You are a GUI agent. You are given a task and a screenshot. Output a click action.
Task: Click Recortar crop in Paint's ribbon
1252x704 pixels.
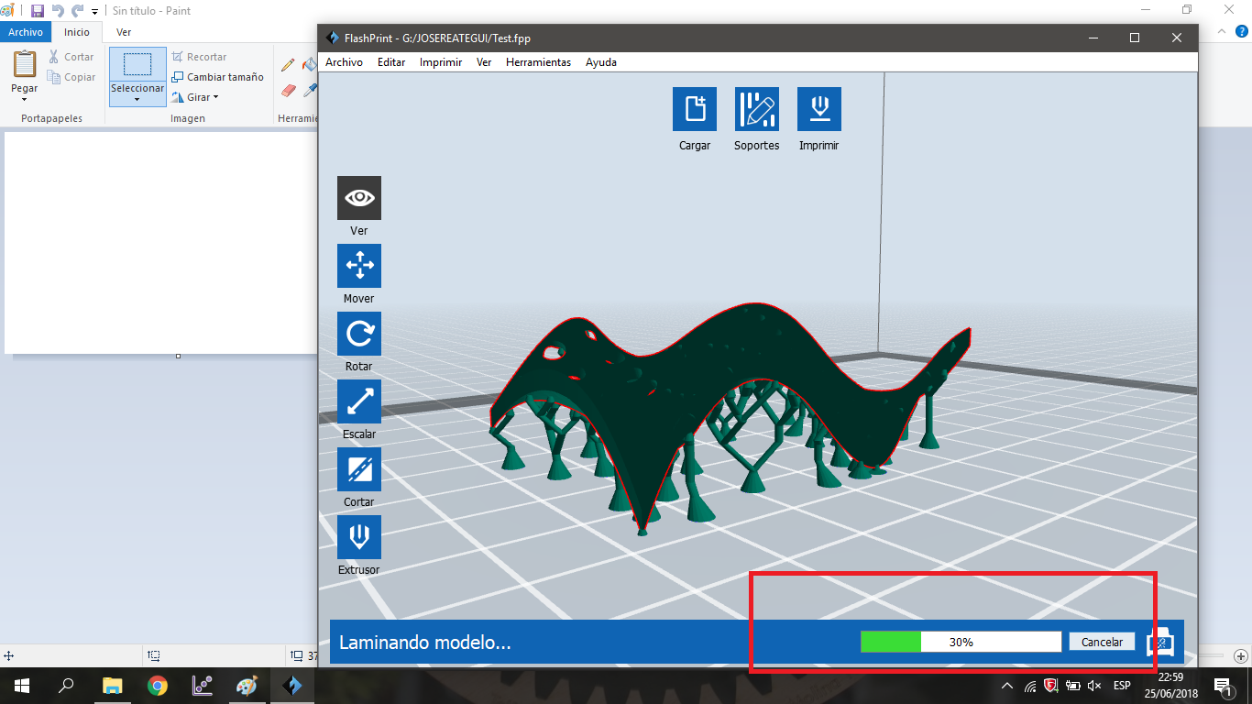coord(199,57)
